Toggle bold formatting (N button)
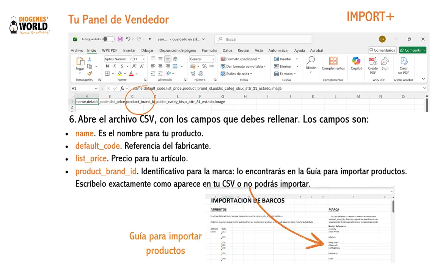 tap(107, 66)
